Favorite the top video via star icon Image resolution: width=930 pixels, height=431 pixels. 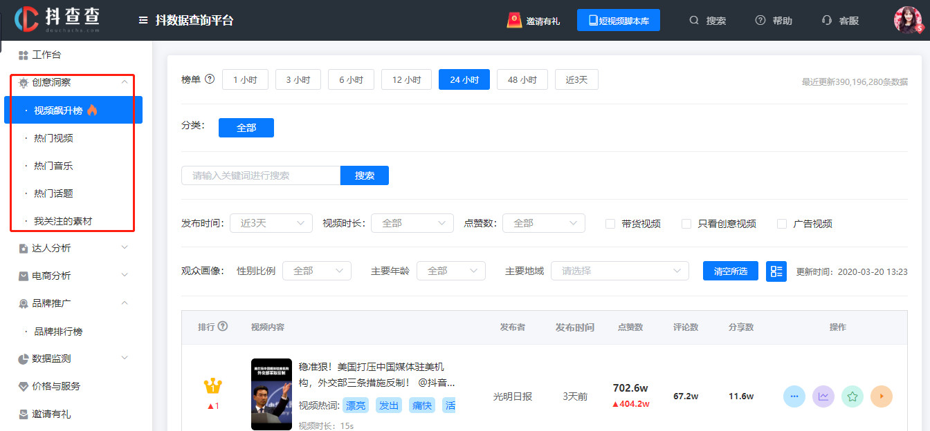[x=852, y=396]
